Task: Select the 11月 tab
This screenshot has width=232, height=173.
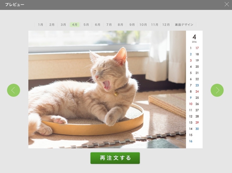Action: point(155,25)
